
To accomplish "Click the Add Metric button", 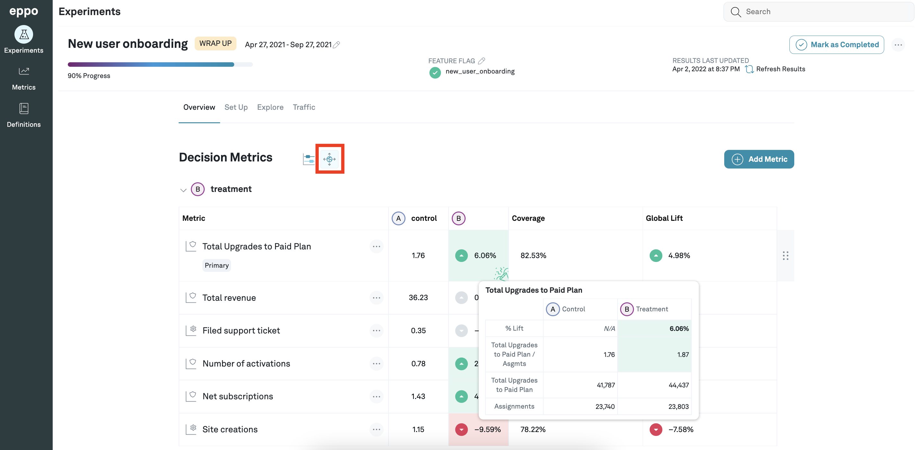I will [x=759, y=159].
